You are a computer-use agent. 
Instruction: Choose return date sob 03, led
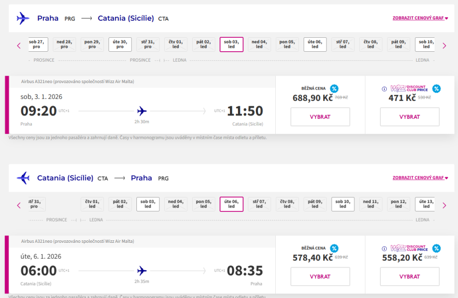pyautogui.click(x=148, y=204)
